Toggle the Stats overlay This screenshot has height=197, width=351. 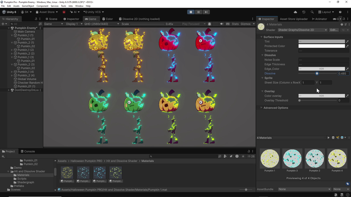click(235, 24)
